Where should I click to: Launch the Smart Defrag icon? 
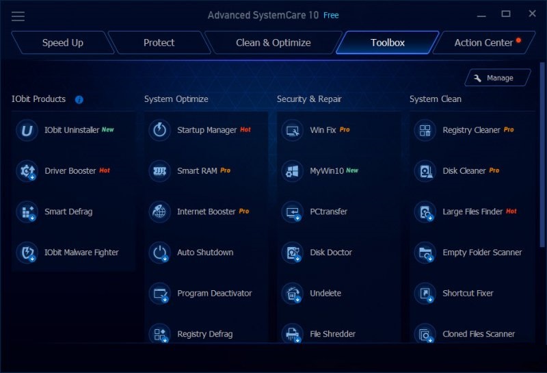pyautogui.click(x=27, y=212)
